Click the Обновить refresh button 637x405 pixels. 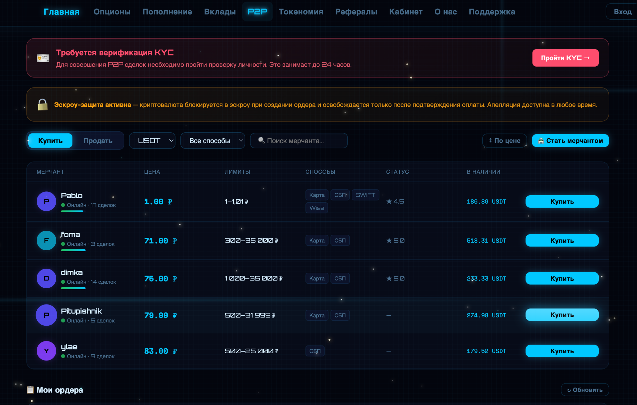[x=585, y=390]
